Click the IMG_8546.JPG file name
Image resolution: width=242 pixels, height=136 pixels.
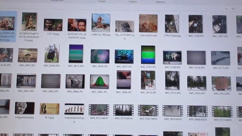click(51, 66)
